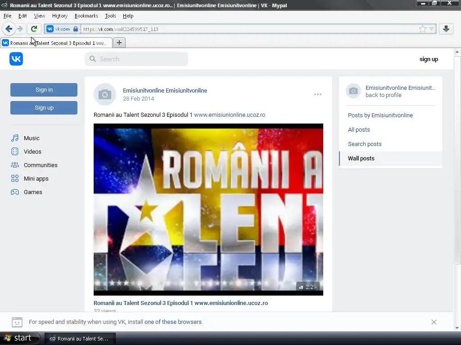The image size is (461, 345).
Task: Click the magnifier icon in VK search
Action: tap(93, 59)
